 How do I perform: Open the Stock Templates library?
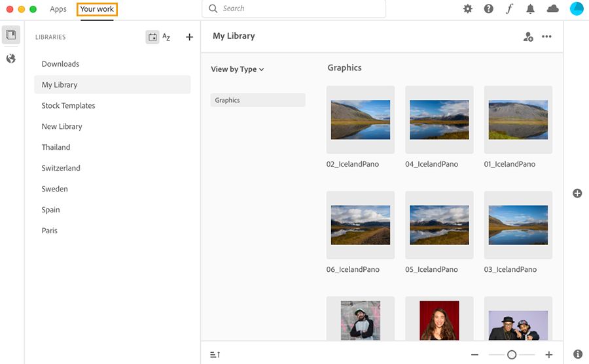[68, 106]
